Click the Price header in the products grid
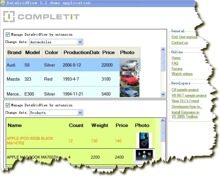The width and height of the screenshot is (220, 177). click(x=122, y=125)
